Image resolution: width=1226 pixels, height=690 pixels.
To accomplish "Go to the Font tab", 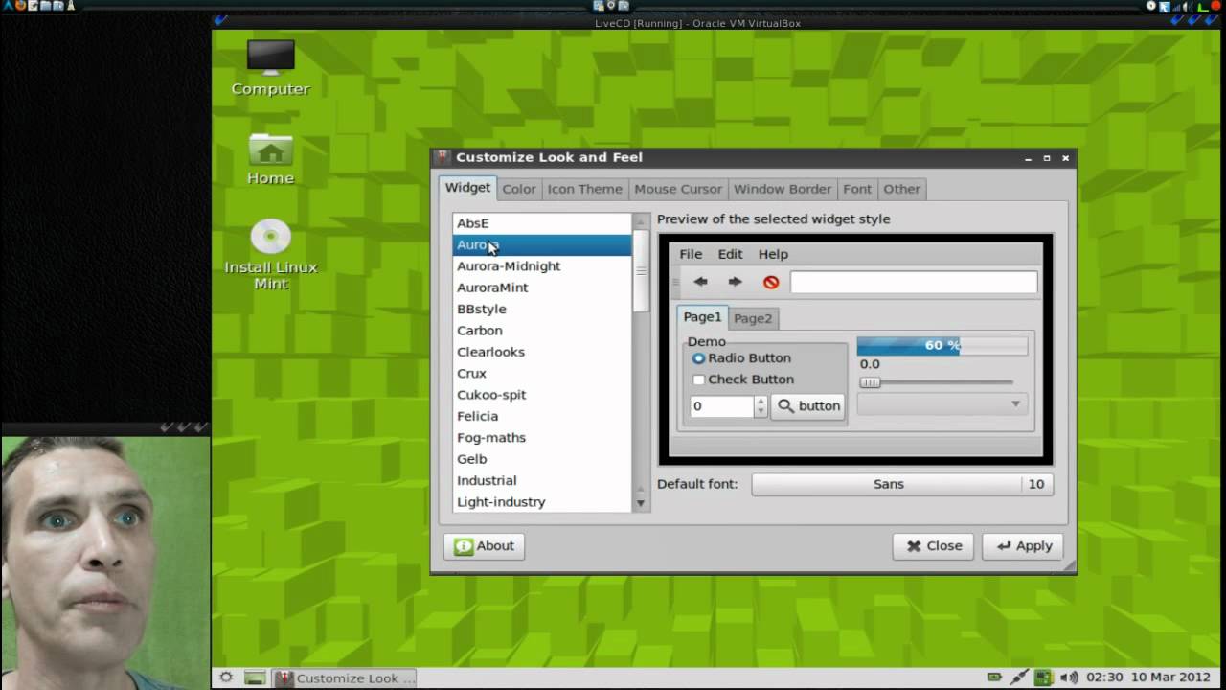I will (857, 189).
